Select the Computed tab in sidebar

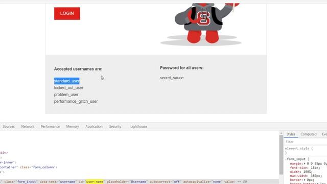pos(309,134)
